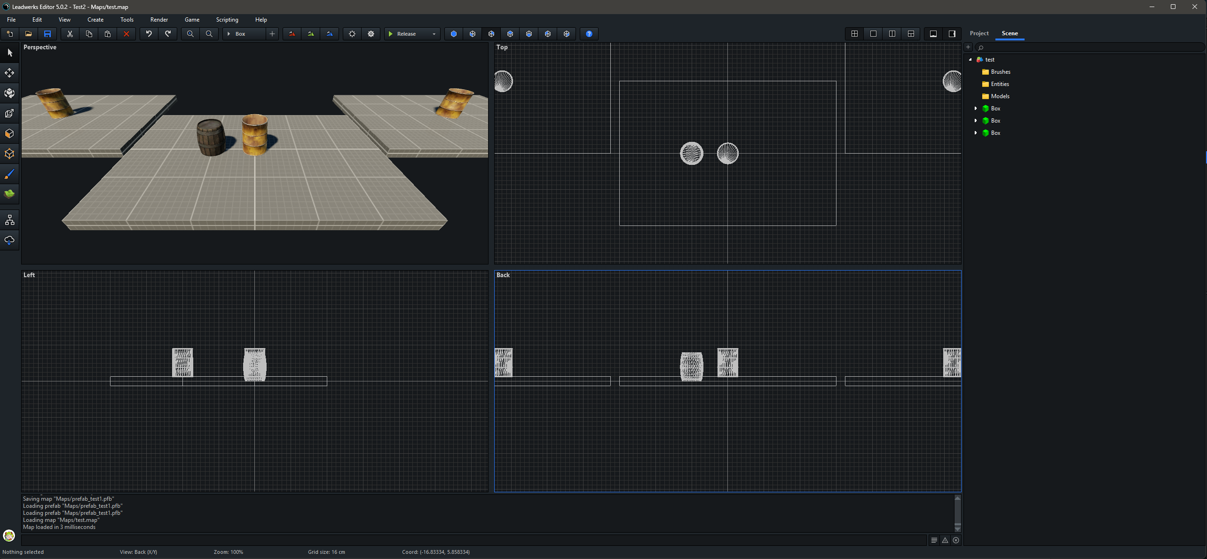Open the Scripting menu
1207x559 pixels.
(227, 20)
